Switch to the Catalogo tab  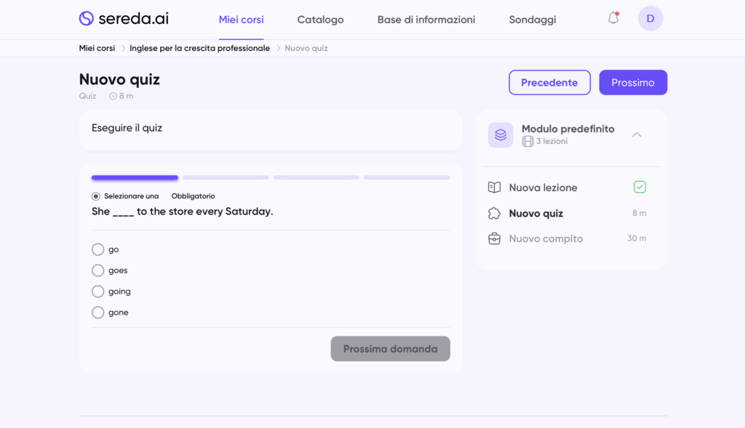click(320, 20)
